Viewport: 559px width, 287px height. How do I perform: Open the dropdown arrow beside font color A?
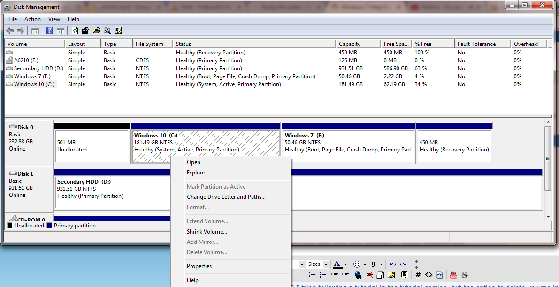(x=345, y=264)
